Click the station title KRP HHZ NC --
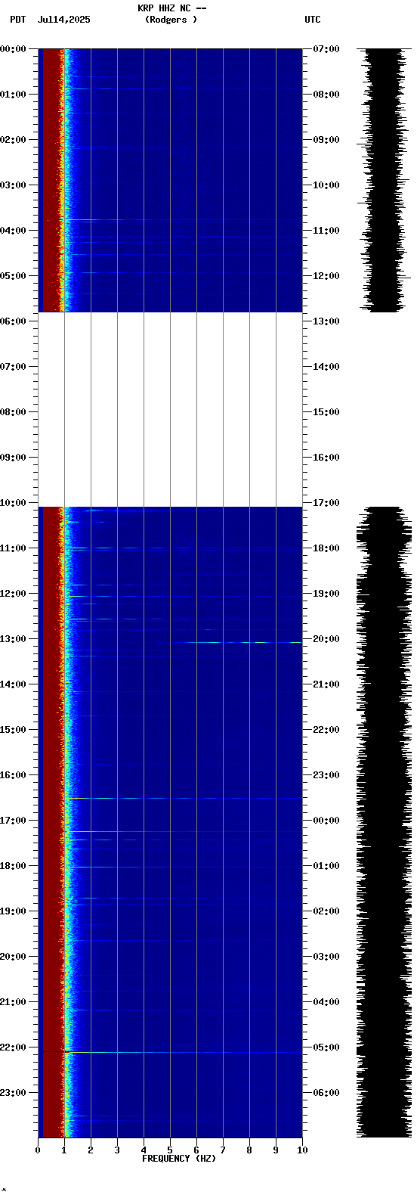 coord(171,8)
